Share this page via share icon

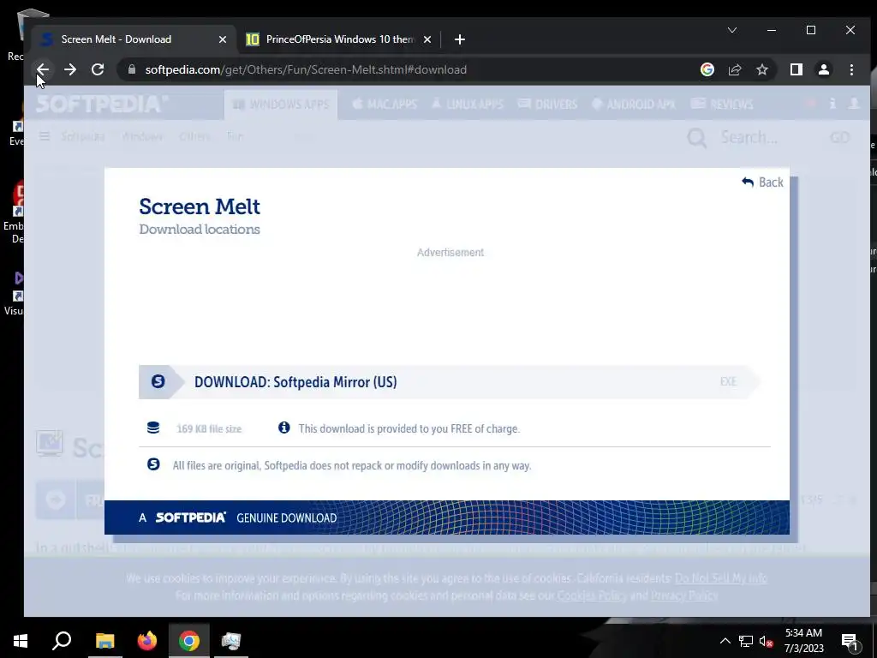tap(734, 69)
